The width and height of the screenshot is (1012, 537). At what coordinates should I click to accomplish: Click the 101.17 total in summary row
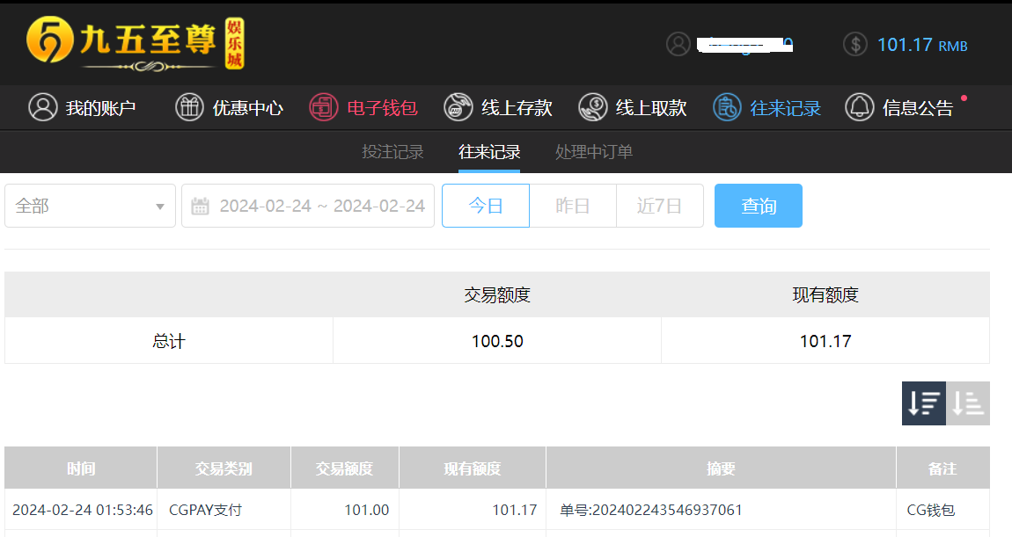coord(825,341)
